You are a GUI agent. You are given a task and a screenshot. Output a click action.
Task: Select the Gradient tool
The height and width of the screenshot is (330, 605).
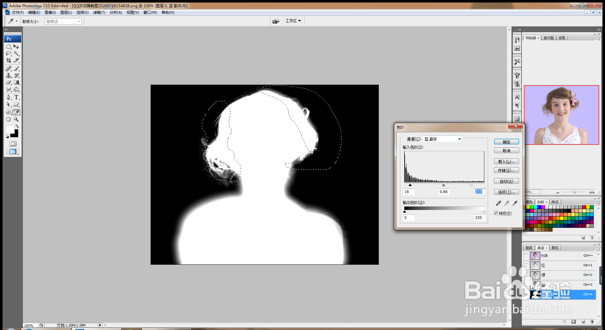(x=17, y=82)
